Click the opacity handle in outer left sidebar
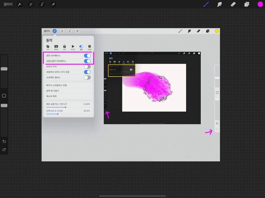 [x=4, y=106]
